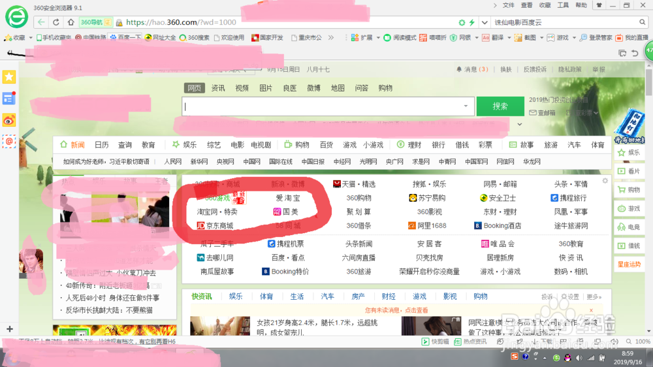
Task: Click the 热点资讯 status bar icon
Action: coord(470,342)
